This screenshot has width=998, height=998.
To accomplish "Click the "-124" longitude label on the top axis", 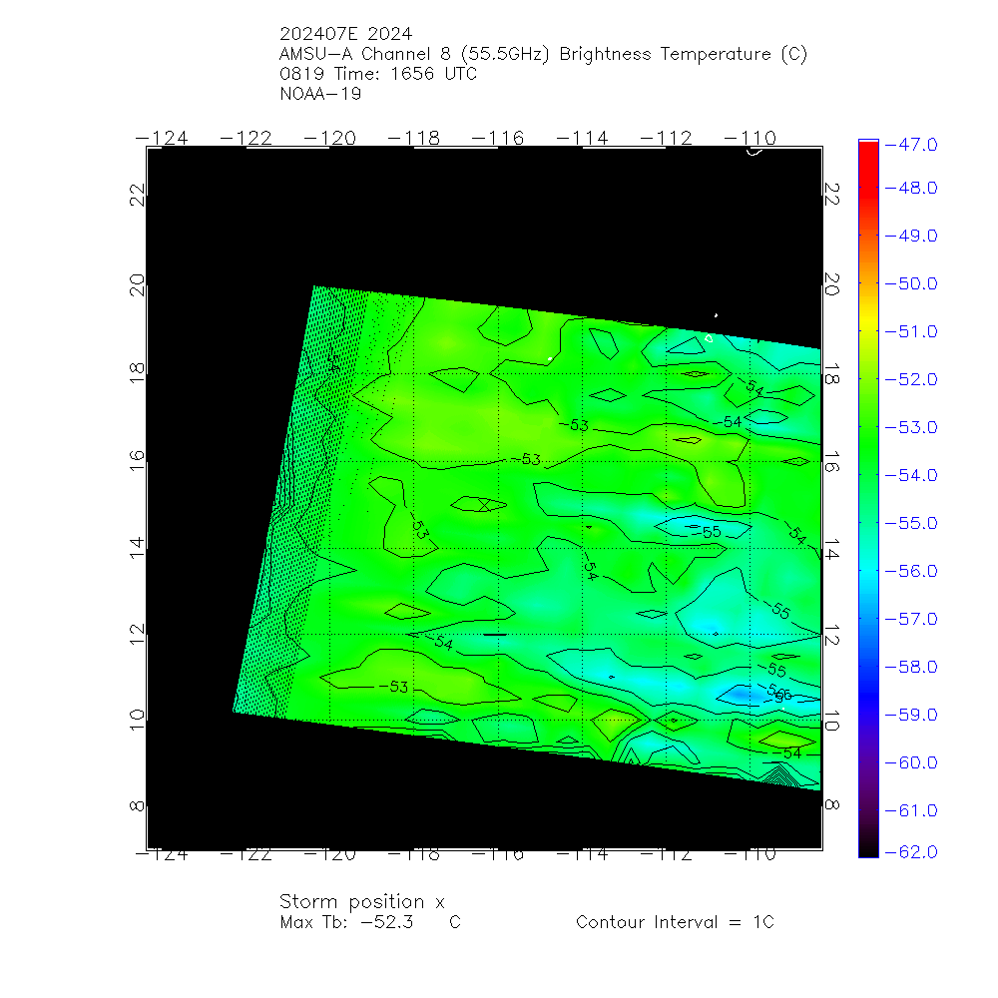I will coord(162,138).
